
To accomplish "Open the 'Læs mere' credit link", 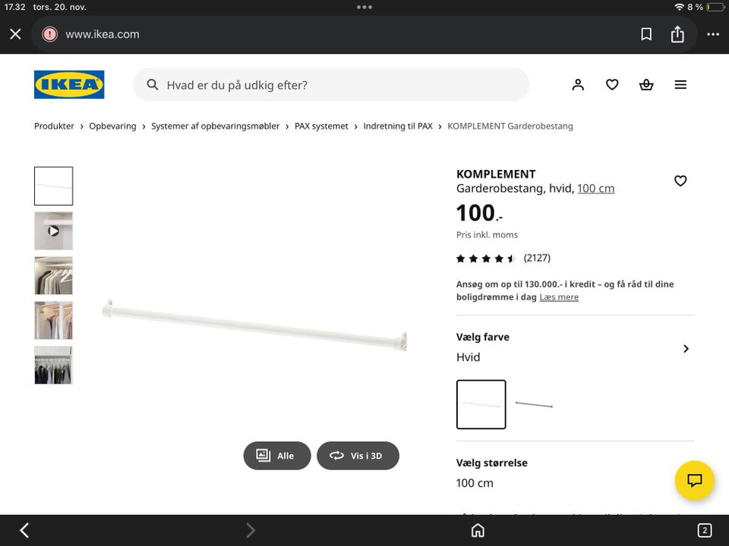I will coord(559,297).
